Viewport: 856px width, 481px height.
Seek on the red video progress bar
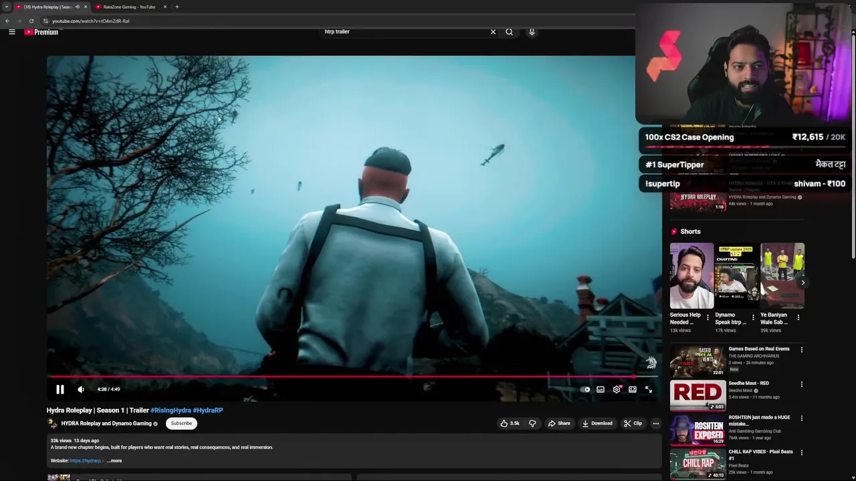click(x=352, y=377)
